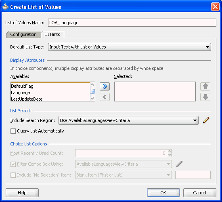222x202 pixels.
Task: Edit Filter Combo Box criteria pencil
Action: click(179, 164)
